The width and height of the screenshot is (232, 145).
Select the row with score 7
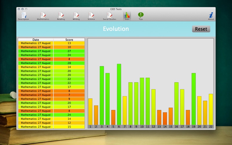pyautogui.click(x=51, y=95)
